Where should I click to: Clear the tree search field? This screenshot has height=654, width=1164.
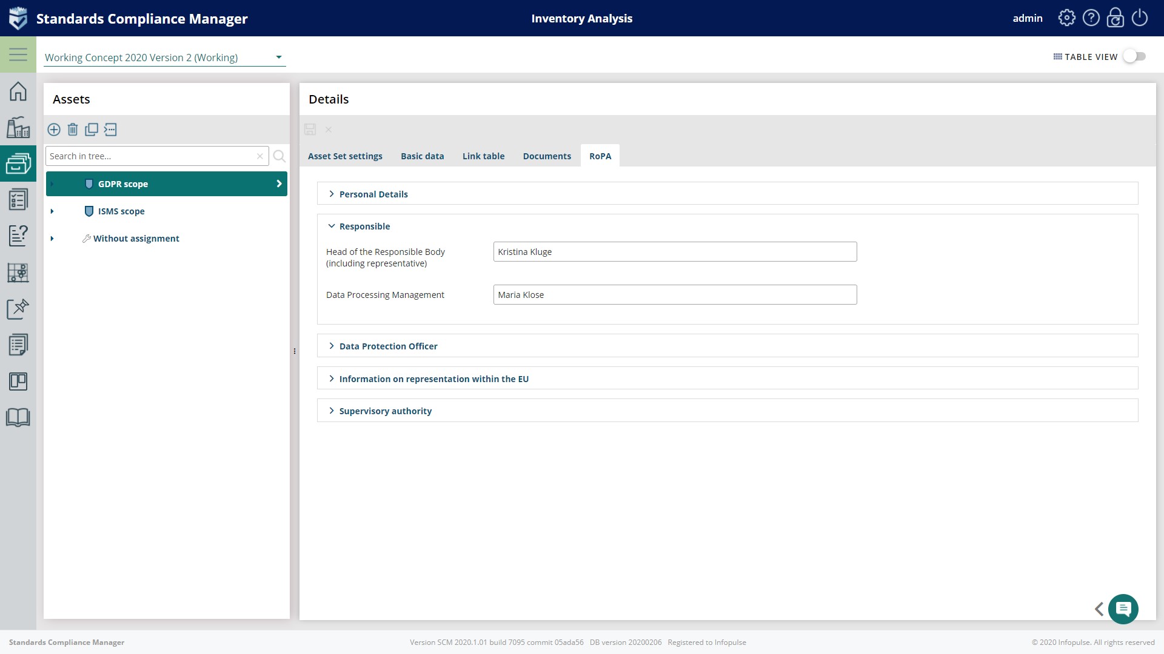[x=260, y=156]
